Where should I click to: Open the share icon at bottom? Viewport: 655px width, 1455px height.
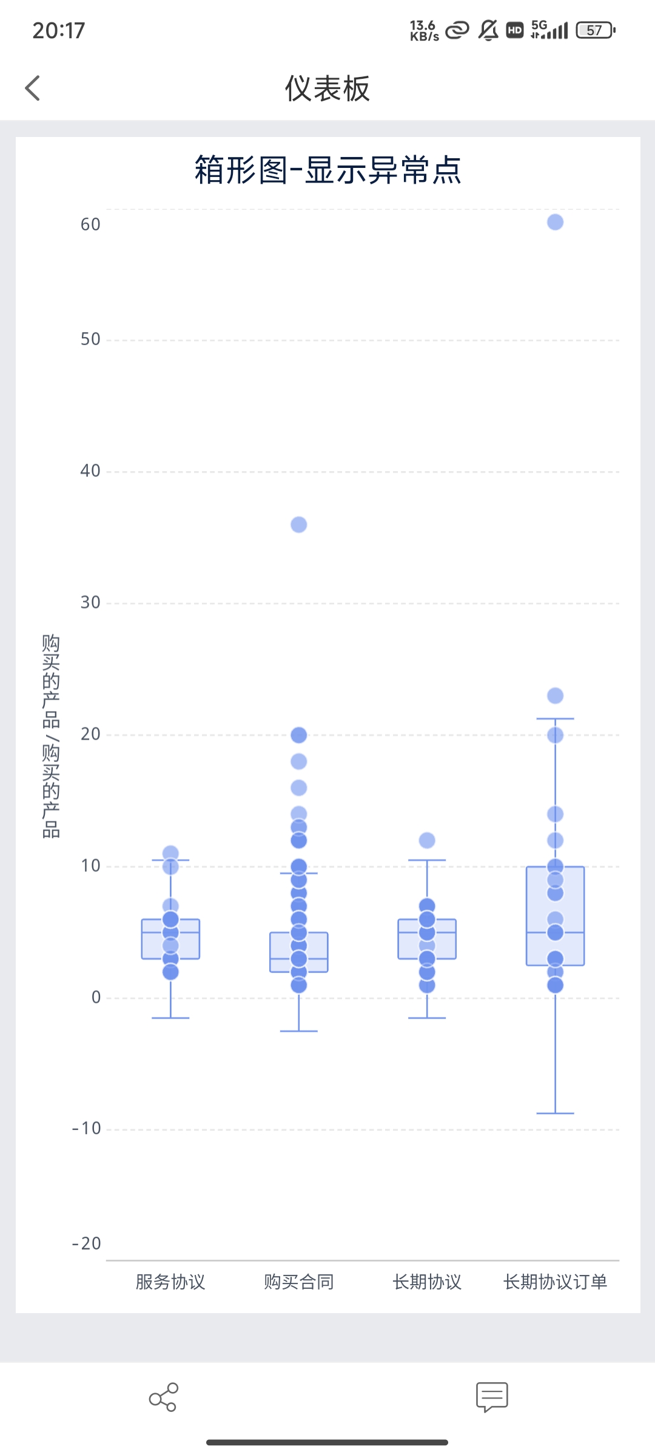(x=163, y=1397)
